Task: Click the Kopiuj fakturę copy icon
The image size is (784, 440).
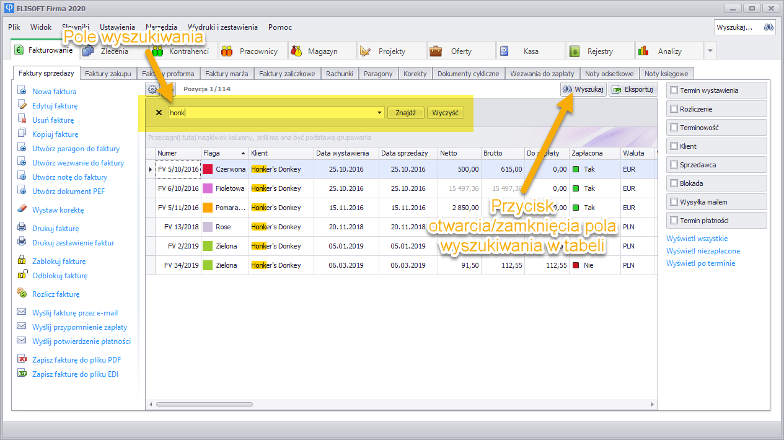Action: tap(22, 134)
